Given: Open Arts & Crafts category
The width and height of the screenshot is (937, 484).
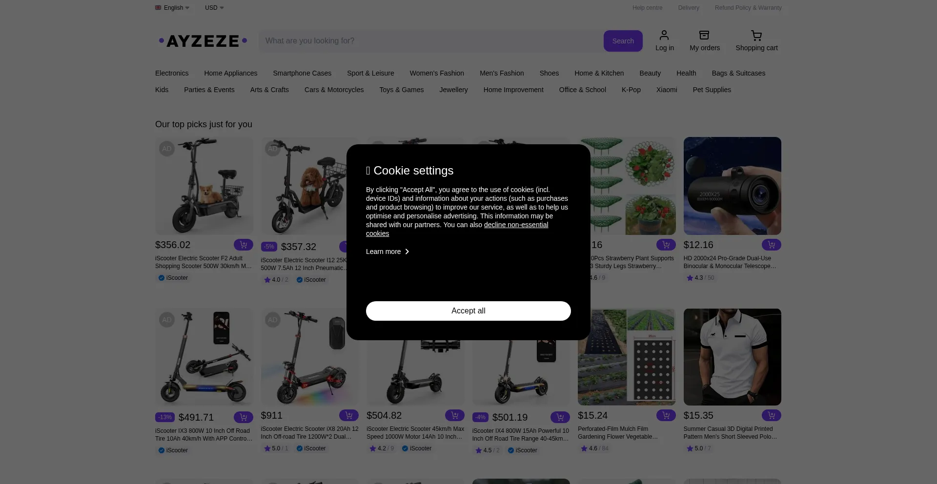Looking at the screenshot, I should 269,90.
